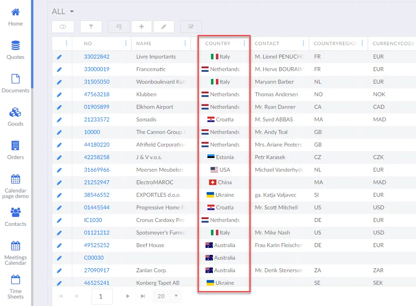The height and width of the screenshot is (306, 416).
Task: Open NAME column three-dot menu
Action: pyautogui.click(x=185, y=44)
